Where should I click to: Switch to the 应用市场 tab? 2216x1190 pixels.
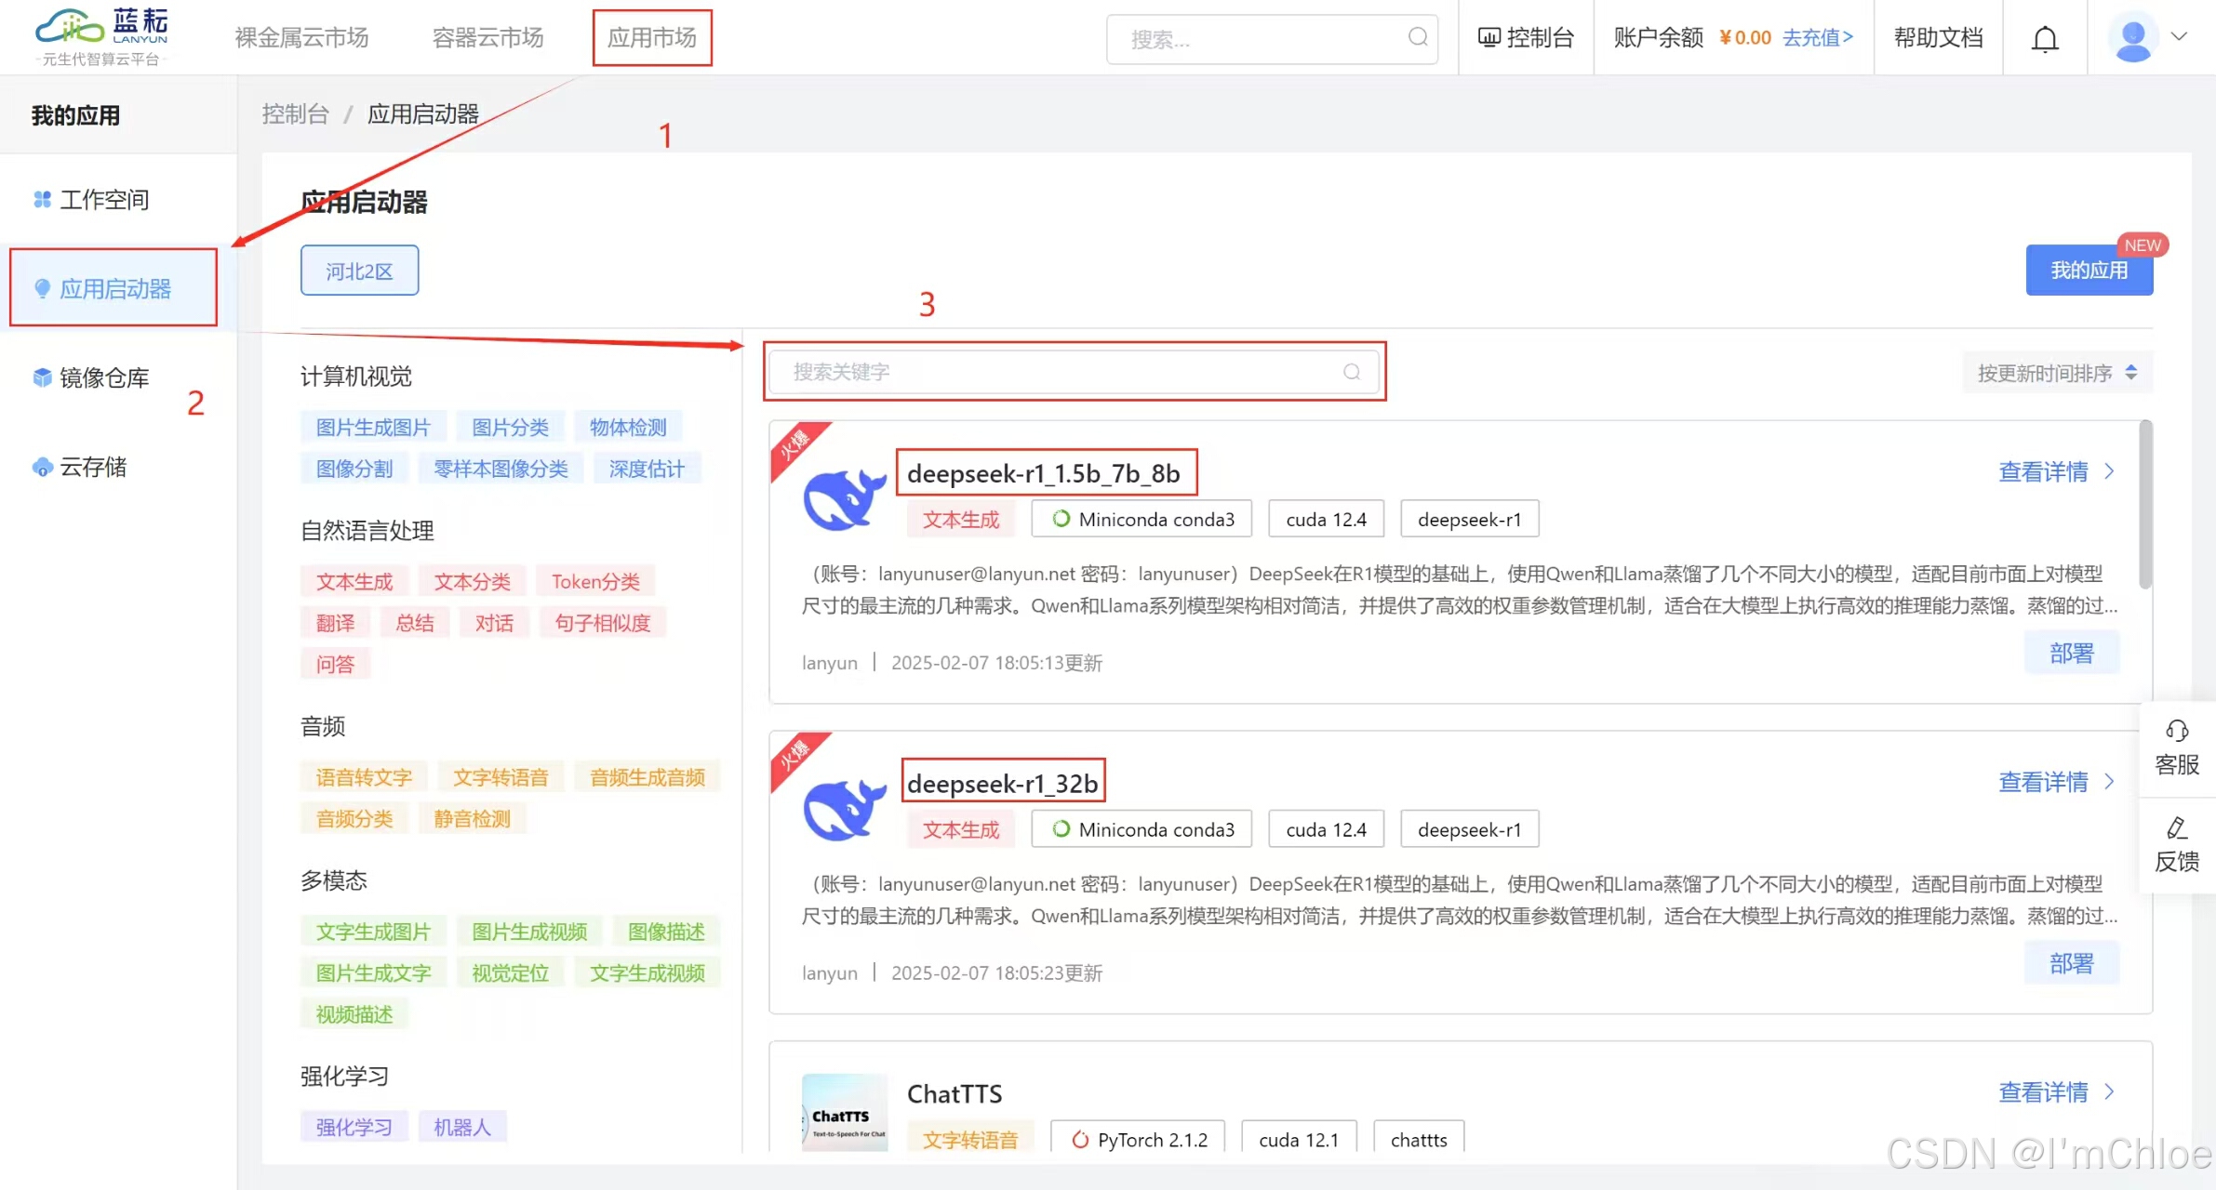pos(651,37)
